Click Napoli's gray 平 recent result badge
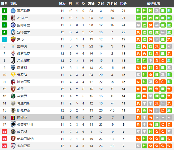The width and height of the screenshot is (174, 150). [157, 11]
